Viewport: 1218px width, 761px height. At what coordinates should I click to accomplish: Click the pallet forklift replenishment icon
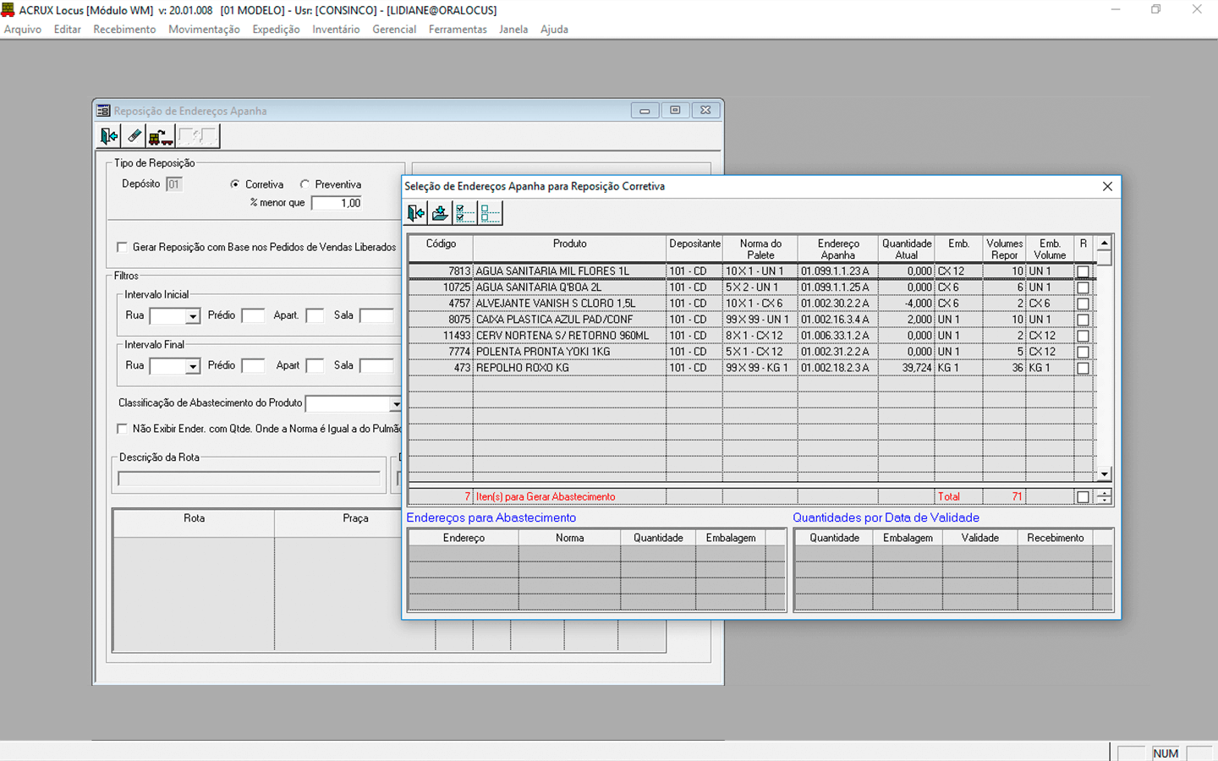point(160,136)
